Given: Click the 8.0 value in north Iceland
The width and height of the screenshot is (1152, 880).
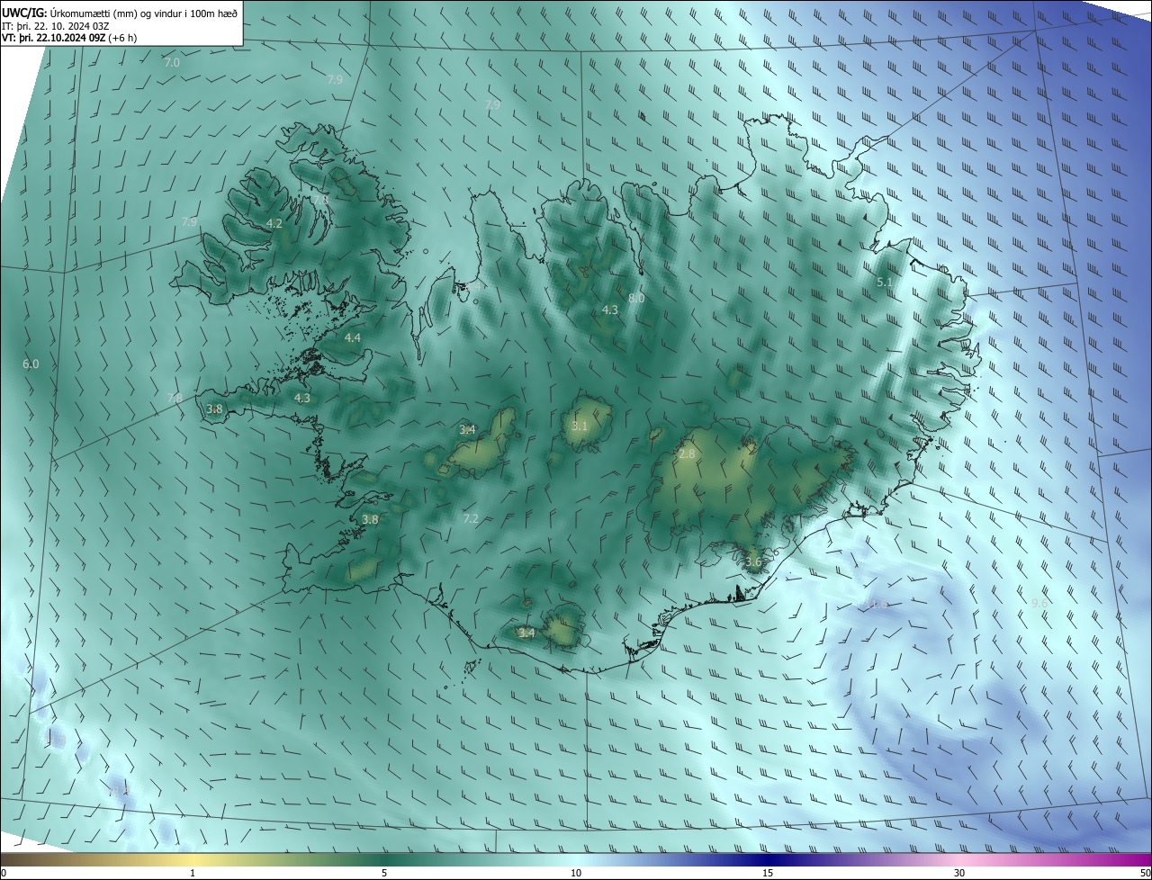Looking at the screenshot, I should [x=636, y=298].
